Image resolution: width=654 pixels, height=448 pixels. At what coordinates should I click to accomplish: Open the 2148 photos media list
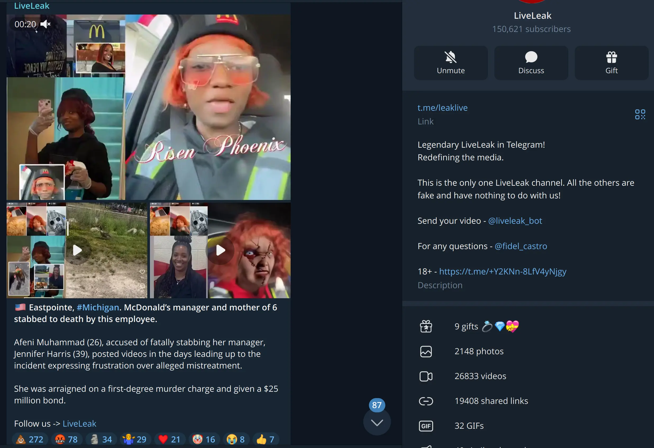pos(528,351)
